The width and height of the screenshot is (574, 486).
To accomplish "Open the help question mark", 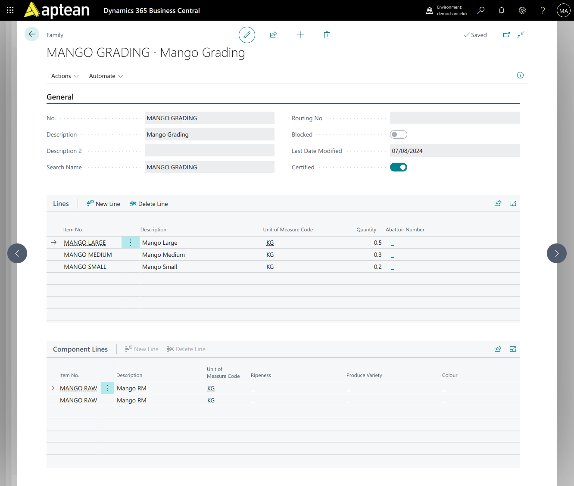I will (x=543, y=10).
